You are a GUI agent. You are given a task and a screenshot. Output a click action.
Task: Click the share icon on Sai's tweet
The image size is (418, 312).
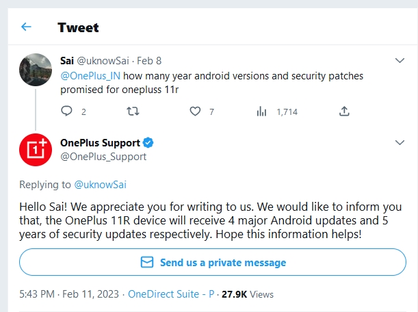[x=344, y=112]
